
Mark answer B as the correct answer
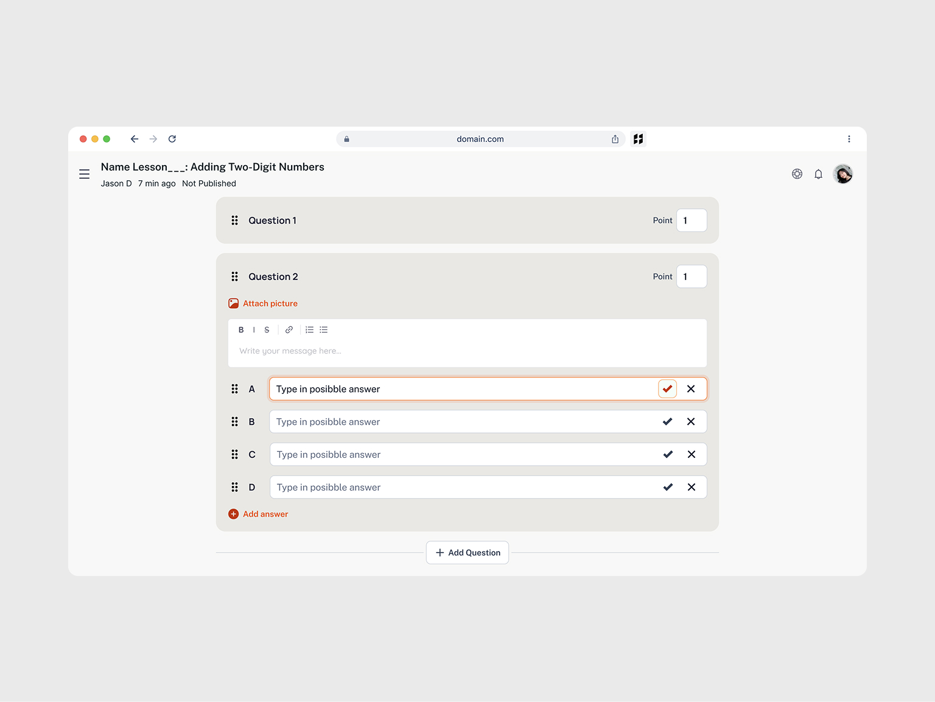(667, 421)
